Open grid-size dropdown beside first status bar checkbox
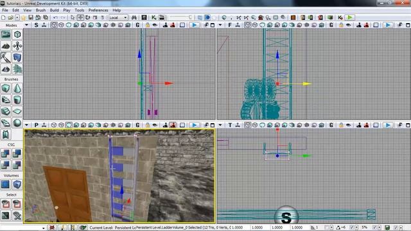Viewport: 411px width, 231px height. click(331, 228)
